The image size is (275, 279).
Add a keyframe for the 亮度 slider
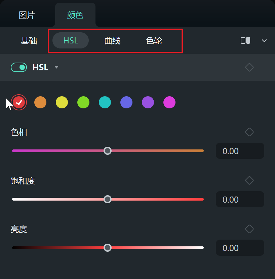(249, 229)
